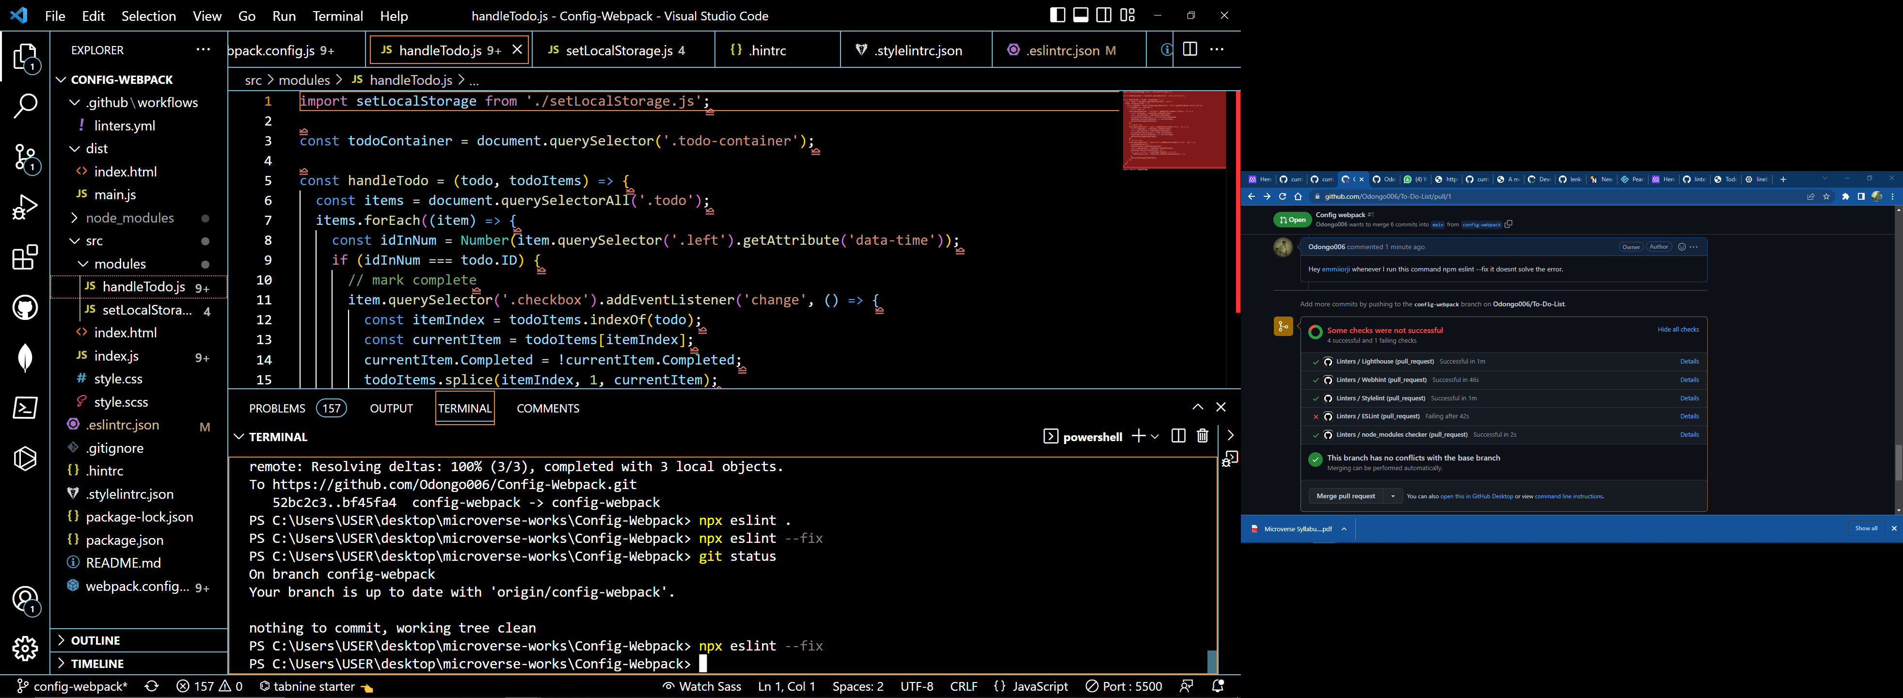Viewport: 1903px width, 698px height.
Task: Split the terminal pane
Action: pos(1178,436)
